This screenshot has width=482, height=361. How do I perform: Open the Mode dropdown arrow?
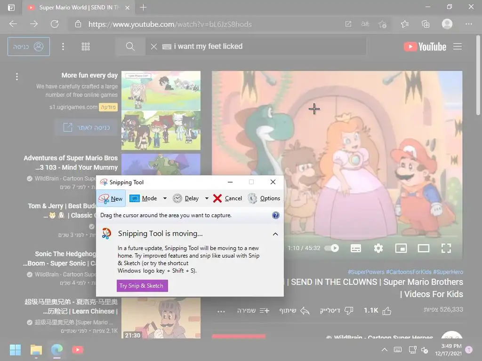[165, 198]
